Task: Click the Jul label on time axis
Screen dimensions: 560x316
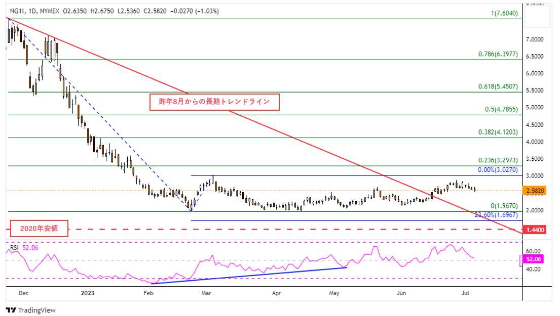Action: pos(465,293)
